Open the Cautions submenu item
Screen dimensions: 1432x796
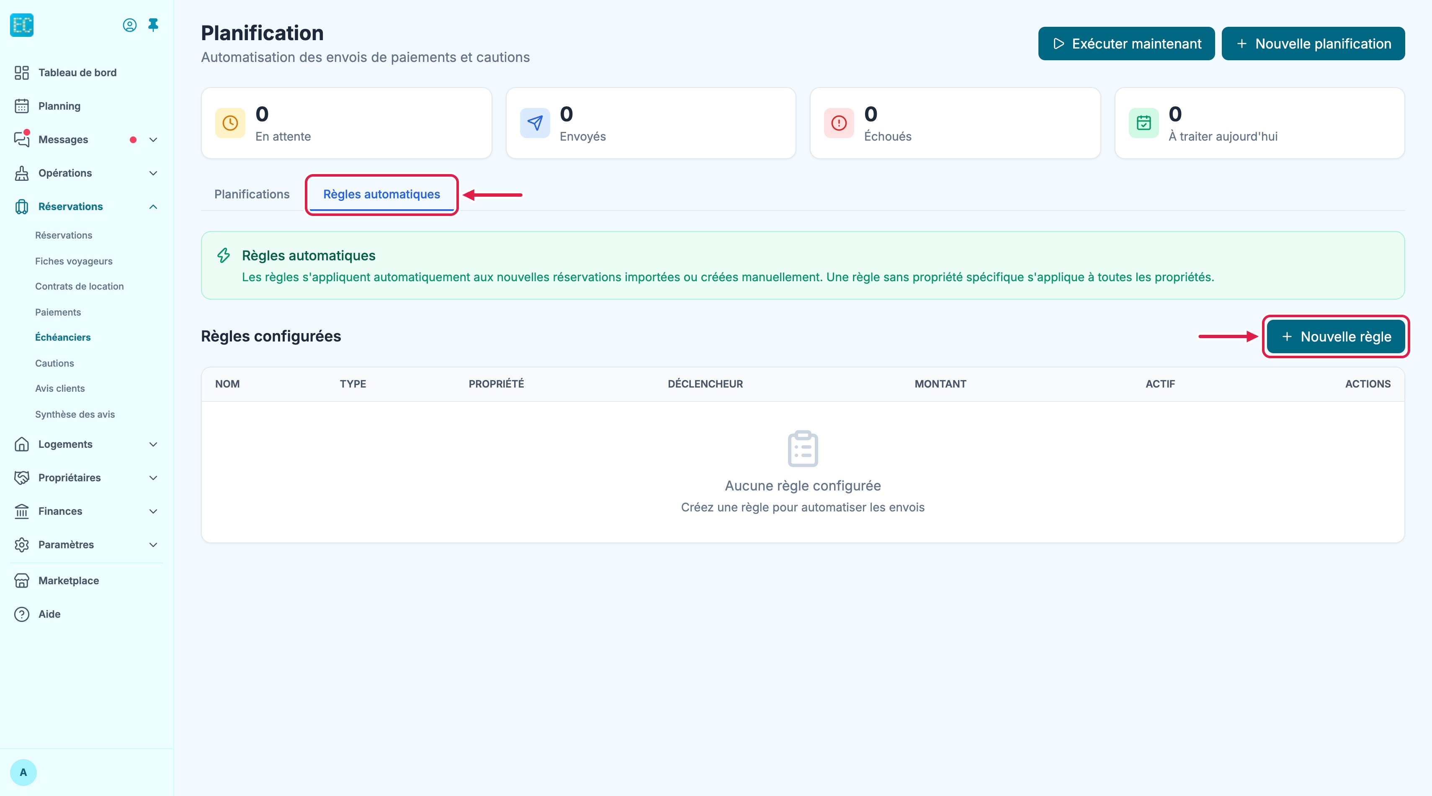pos(54,363)
